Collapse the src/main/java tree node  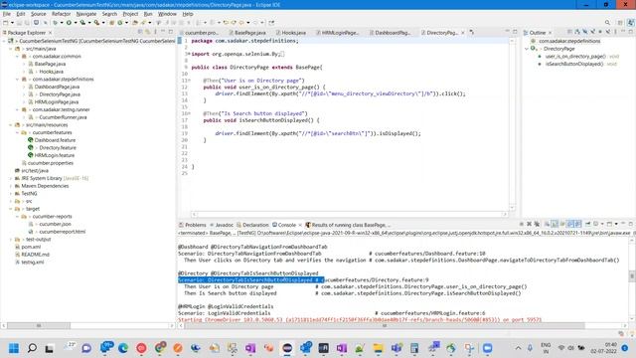click(11, 49)
